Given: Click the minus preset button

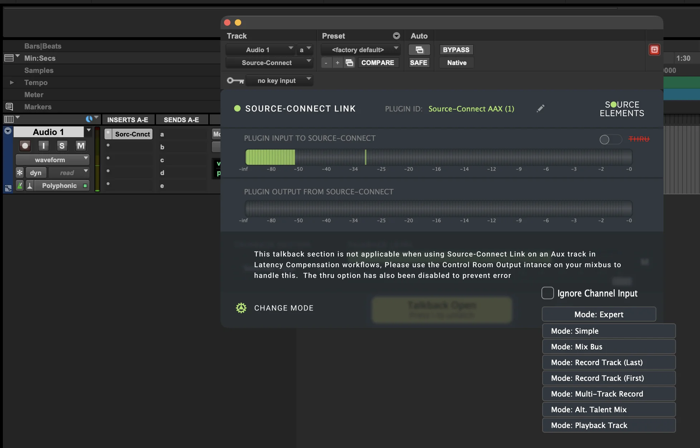Looking at the screenshot, I should coord(326,63).
